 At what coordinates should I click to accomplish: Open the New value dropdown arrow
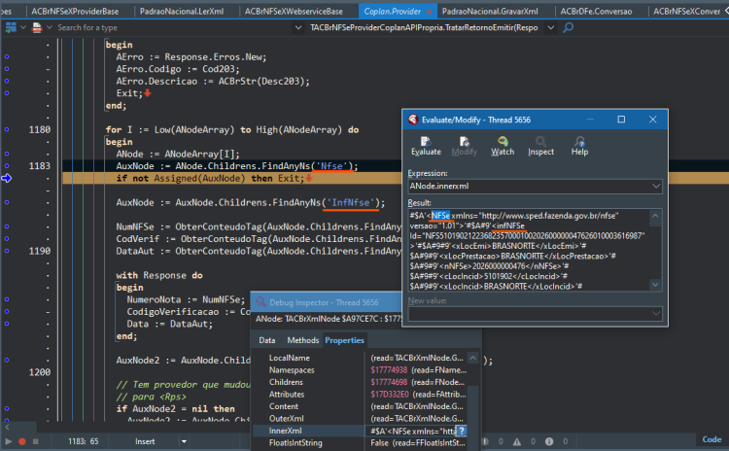pos(655,313)
